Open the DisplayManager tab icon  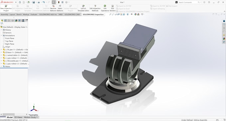coord(16,21)
